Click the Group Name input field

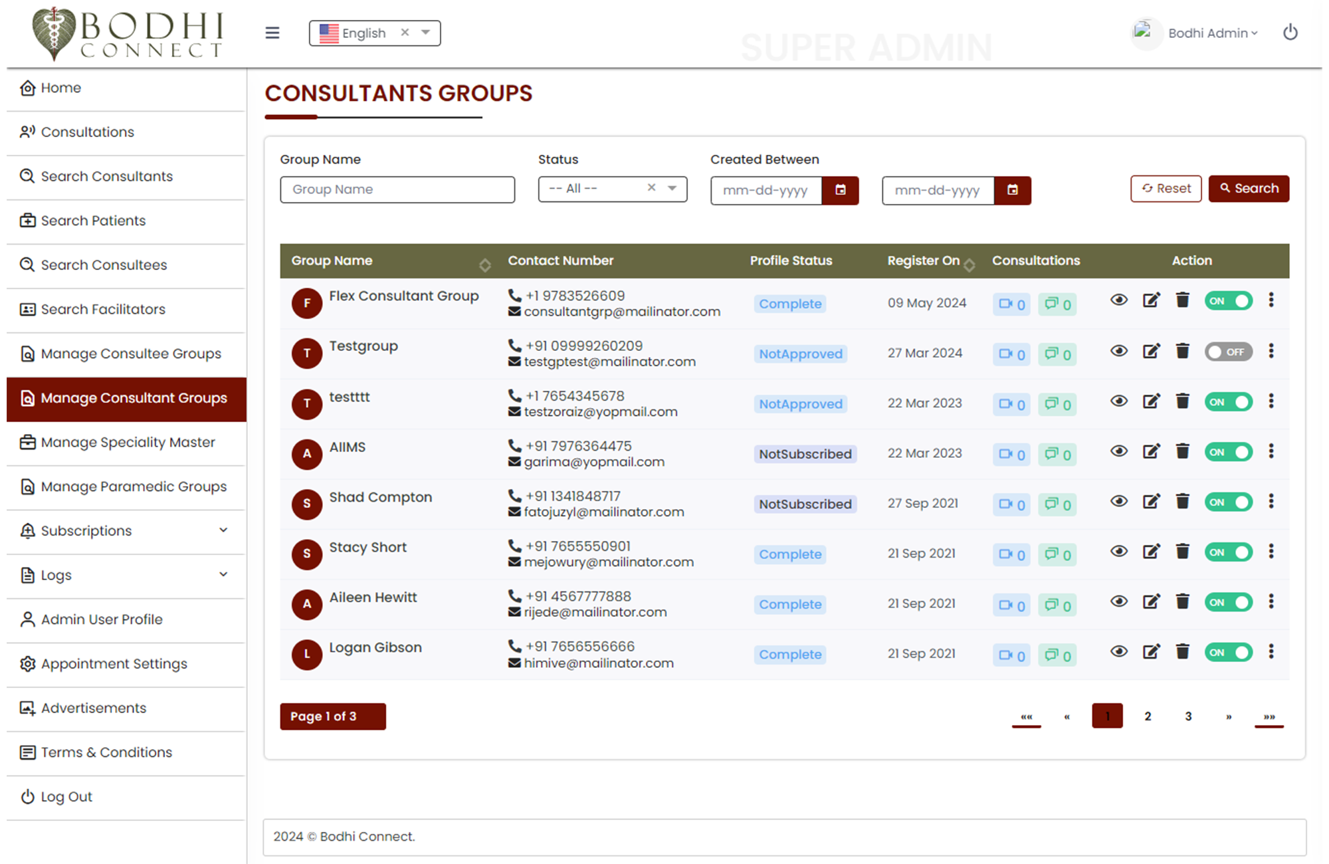coord(397,189)
